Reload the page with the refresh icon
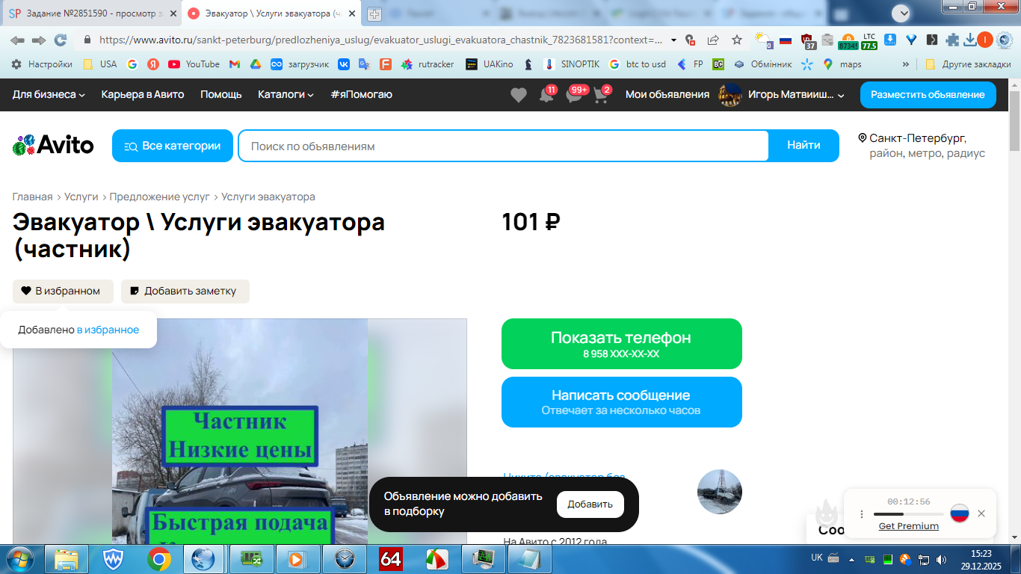Screen dimensions: 1021x574 [61, 40]
